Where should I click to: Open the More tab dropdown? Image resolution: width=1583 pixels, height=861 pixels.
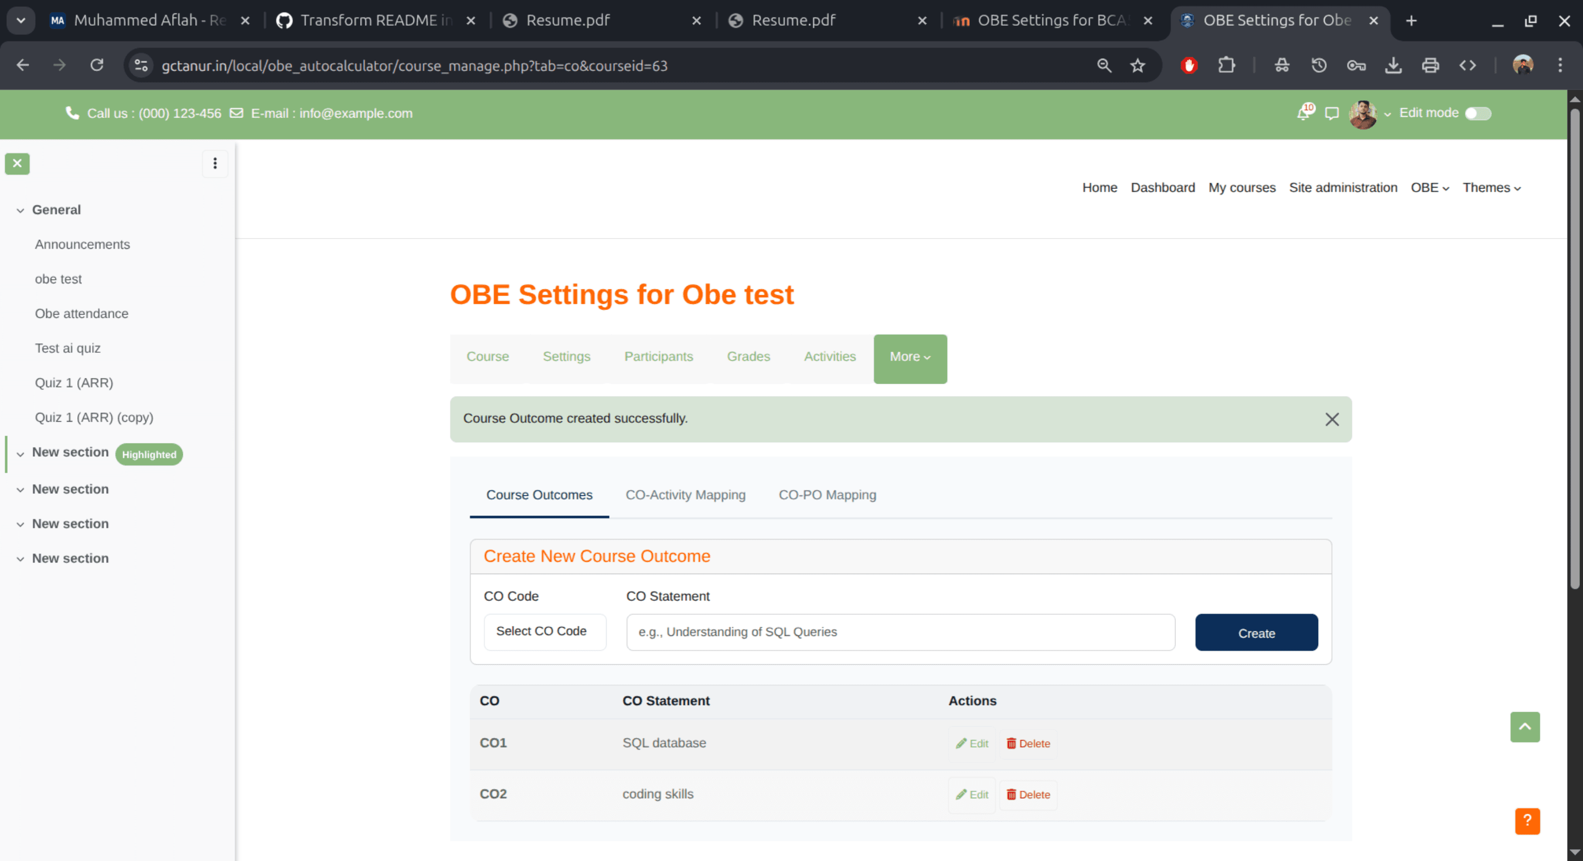pyautogui.click(x=910, y=357)
